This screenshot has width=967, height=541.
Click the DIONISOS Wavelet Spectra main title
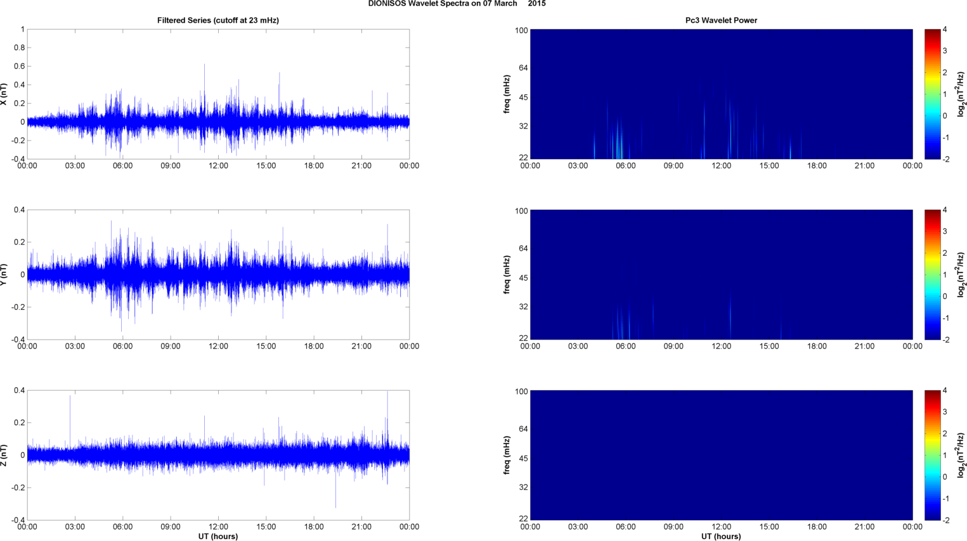457,4
